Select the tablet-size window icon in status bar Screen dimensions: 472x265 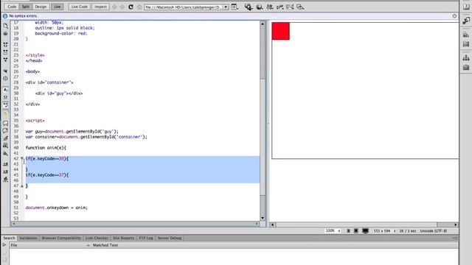tap(356, 230)
